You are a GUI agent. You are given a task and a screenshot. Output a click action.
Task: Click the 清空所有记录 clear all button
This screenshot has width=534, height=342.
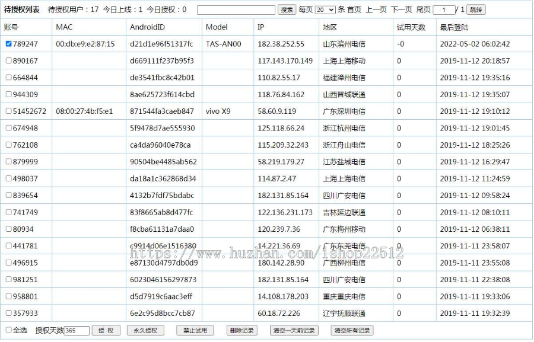352,330
